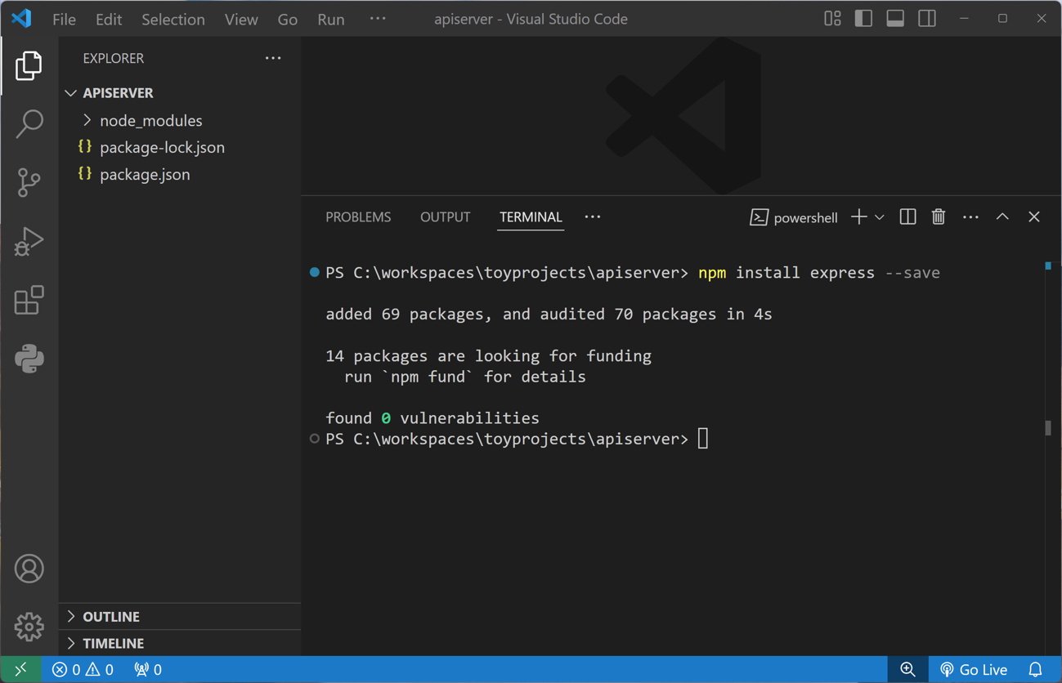Image resolution: width=1062 pixels, height=683 pixels.
Task: Split the terminal
Action: pyautogui.click(x=907, y=217)
